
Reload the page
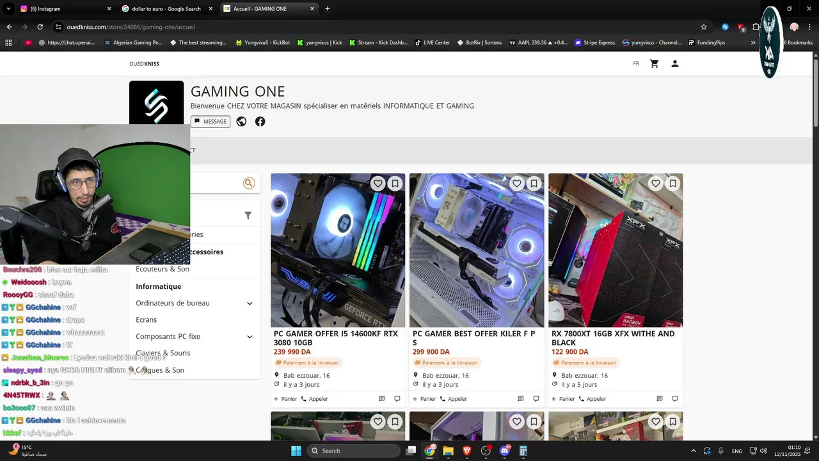(x=40, y=27)
